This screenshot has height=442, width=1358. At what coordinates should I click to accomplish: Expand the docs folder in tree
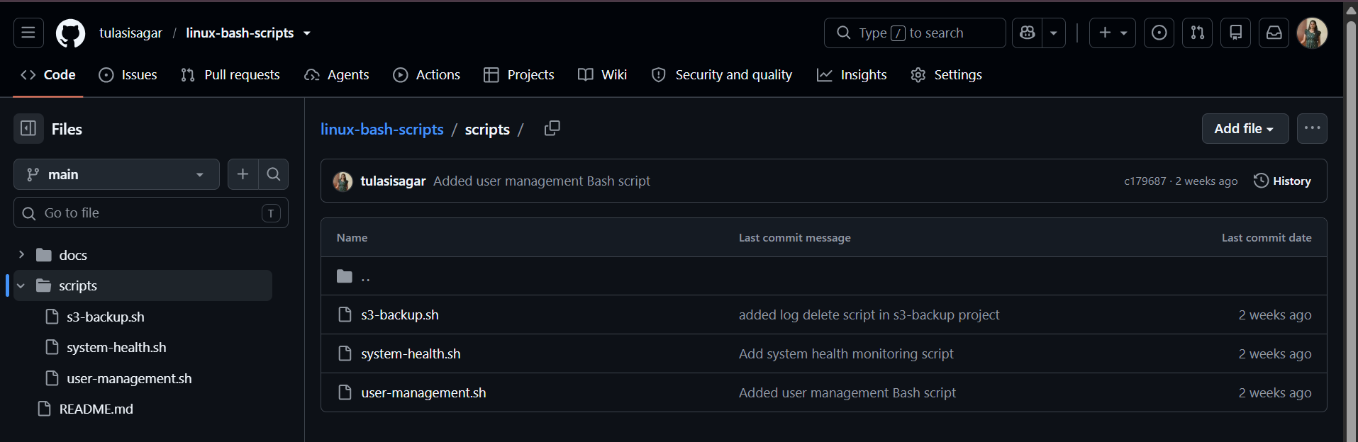21,254
